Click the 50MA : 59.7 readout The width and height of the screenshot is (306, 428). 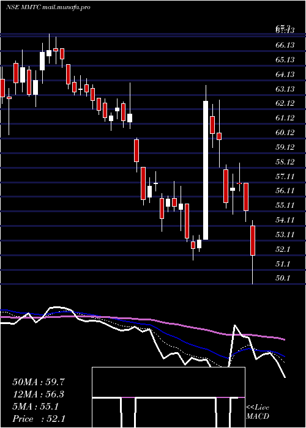(39, 382)
